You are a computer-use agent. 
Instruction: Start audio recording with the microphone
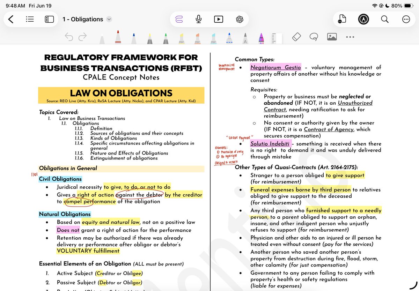(x=199, y=19)
